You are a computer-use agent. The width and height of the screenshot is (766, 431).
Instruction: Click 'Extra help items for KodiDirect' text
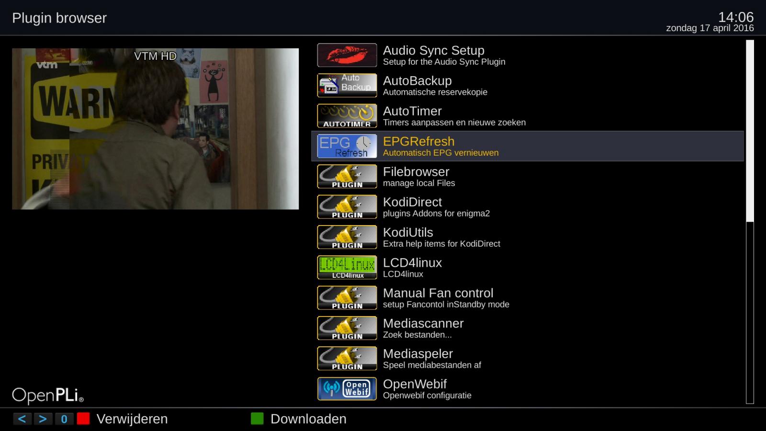pos(441,244)
